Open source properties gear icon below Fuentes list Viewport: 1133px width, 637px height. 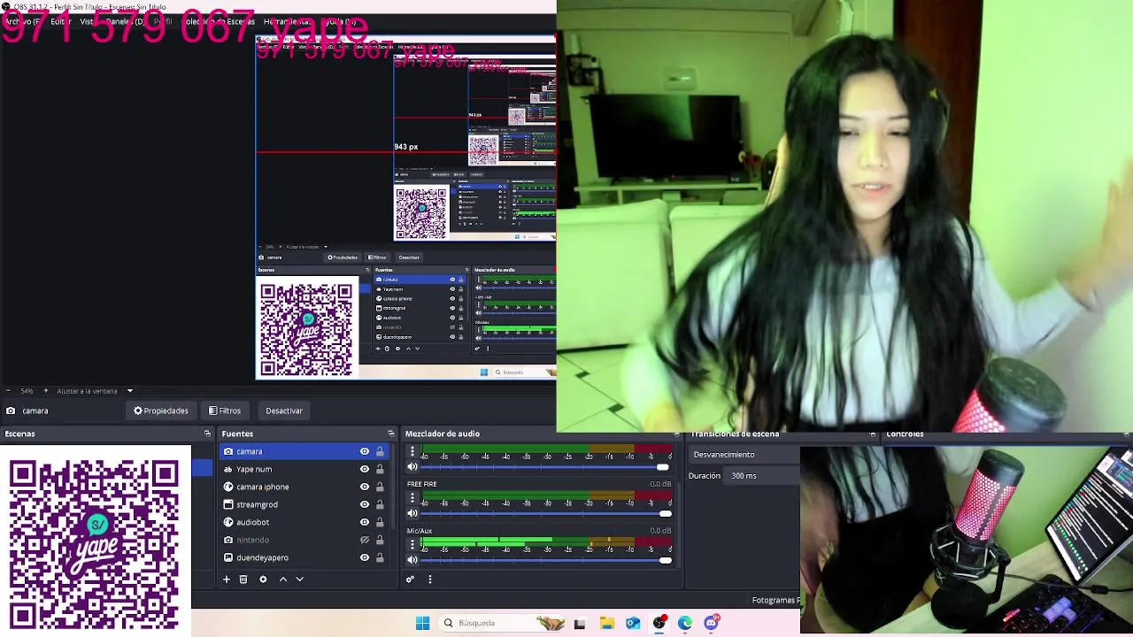[x=263, y=579]
